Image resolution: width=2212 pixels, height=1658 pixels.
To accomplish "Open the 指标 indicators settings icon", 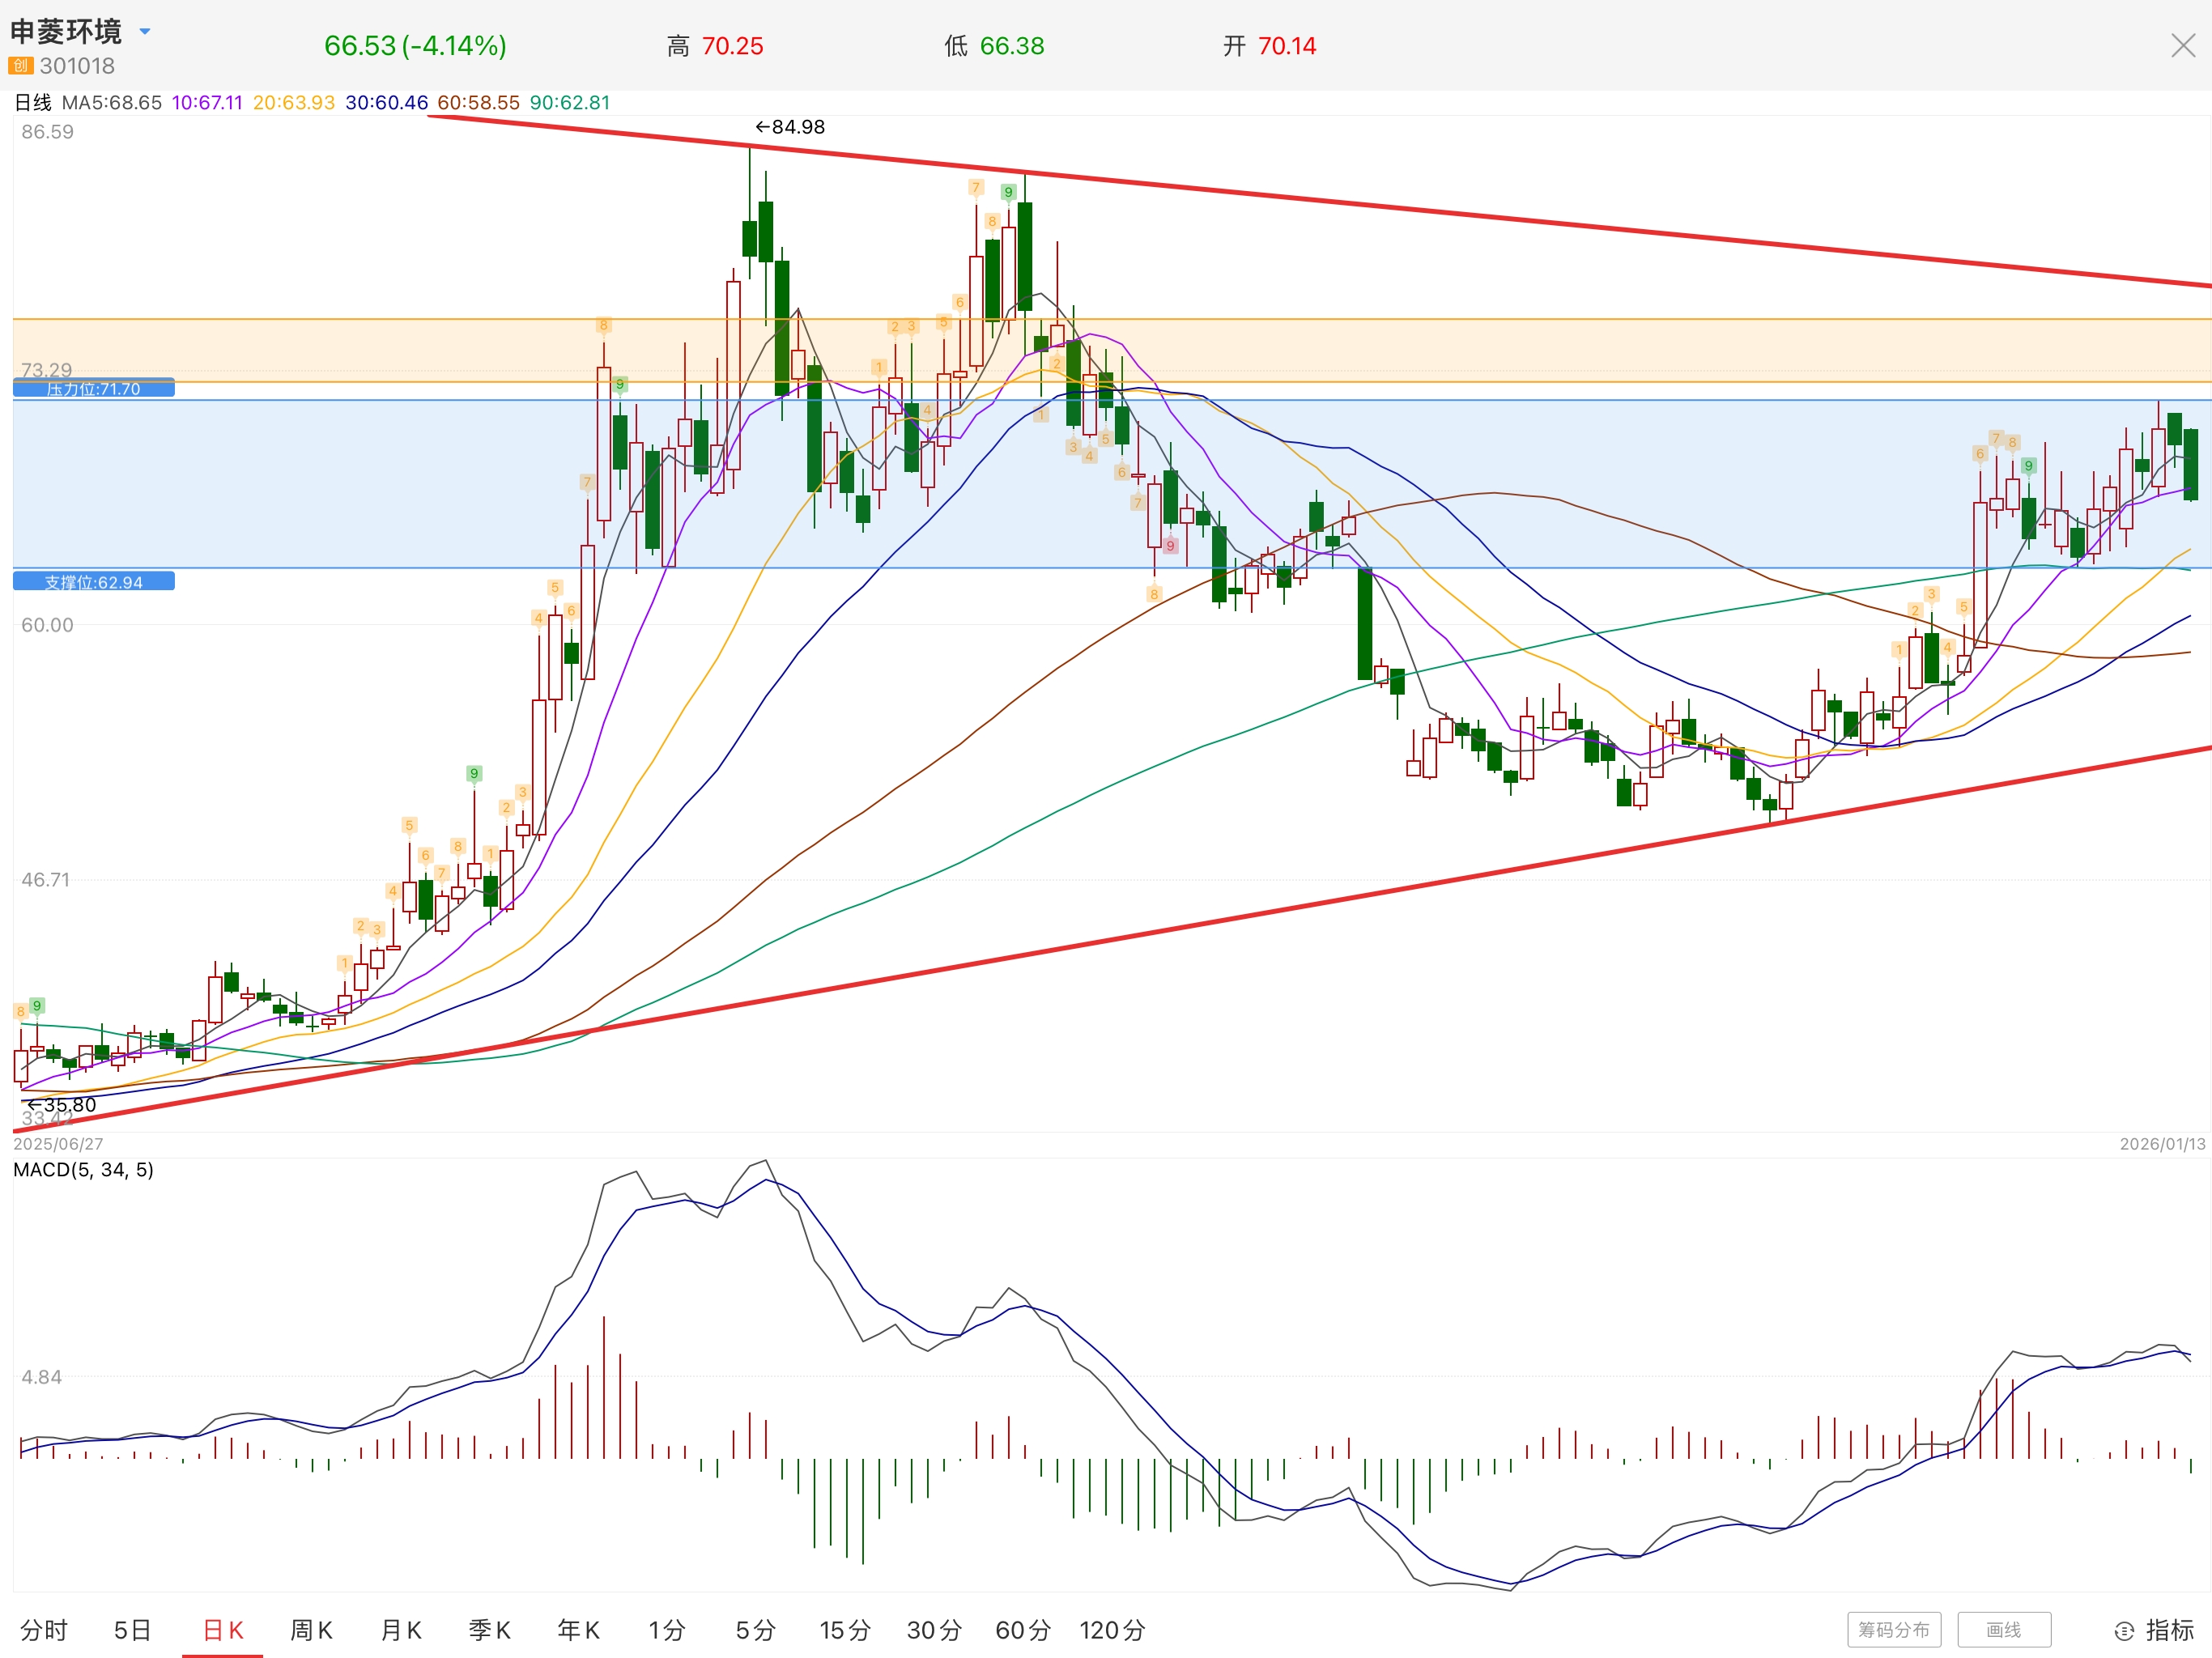I will [2124, 1631].
